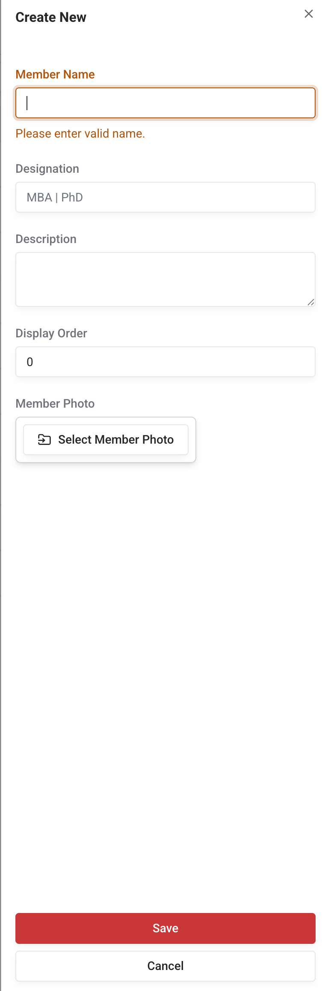Viewport: 325px width, 991px height.
Task: Click the folder icon on Select Member Photo
Action: 43,439
